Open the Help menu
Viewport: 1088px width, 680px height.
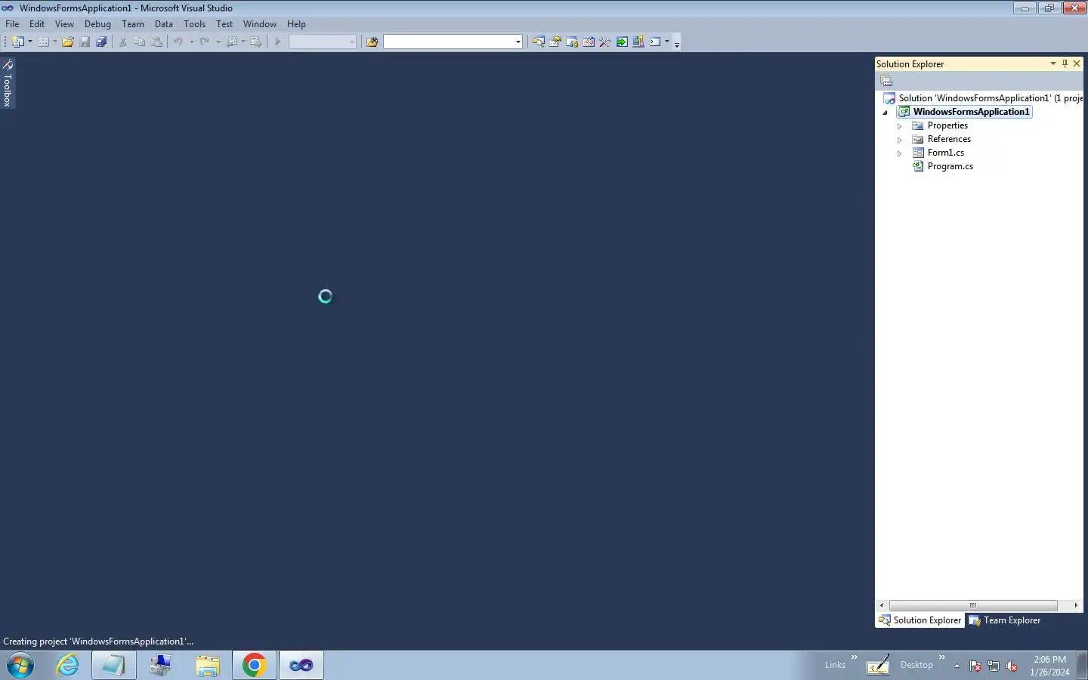296,24
